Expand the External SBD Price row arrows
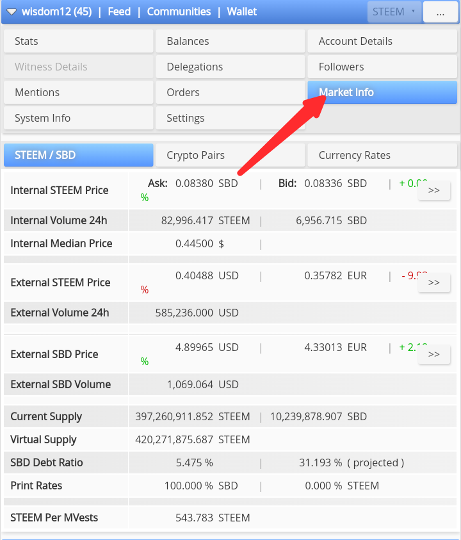 pyautogui.click(x=434, y=354)
